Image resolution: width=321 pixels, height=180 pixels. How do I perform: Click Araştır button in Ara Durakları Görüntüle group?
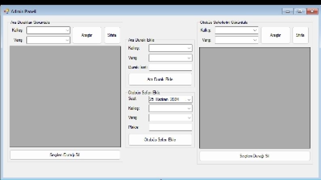pyautogui.click(x=87, y=35)
